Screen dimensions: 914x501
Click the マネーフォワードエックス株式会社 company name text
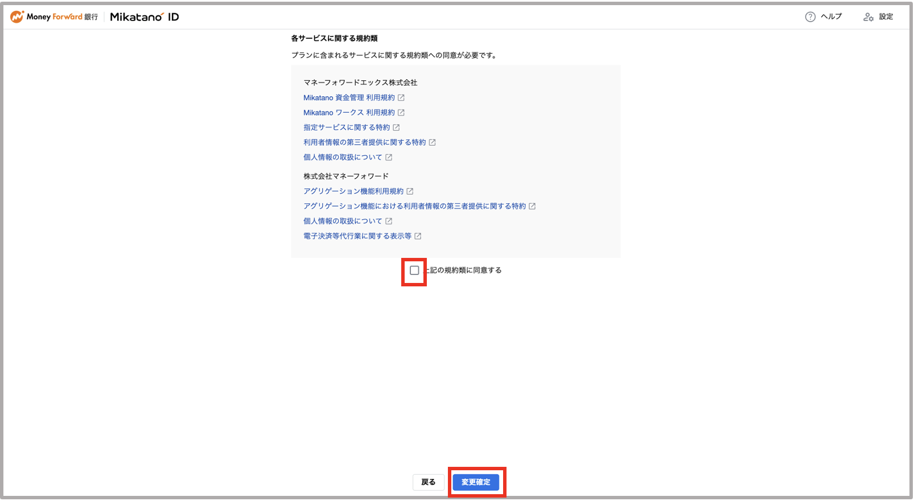360,83
